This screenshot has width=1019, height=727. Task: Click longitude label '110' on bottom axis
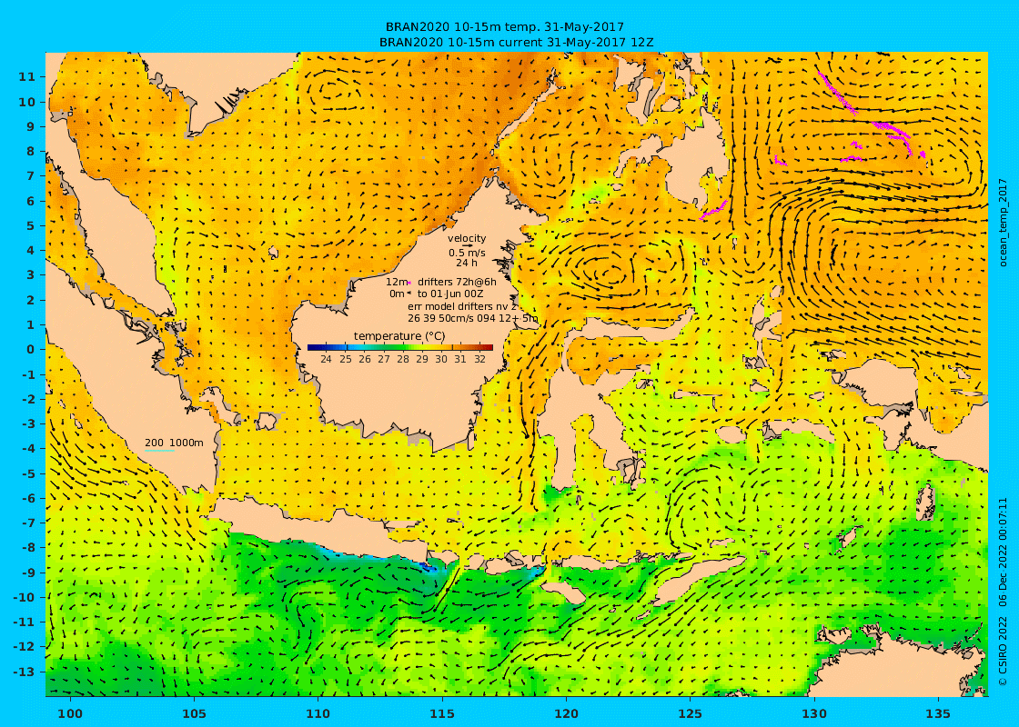click(x=318, y=713)
